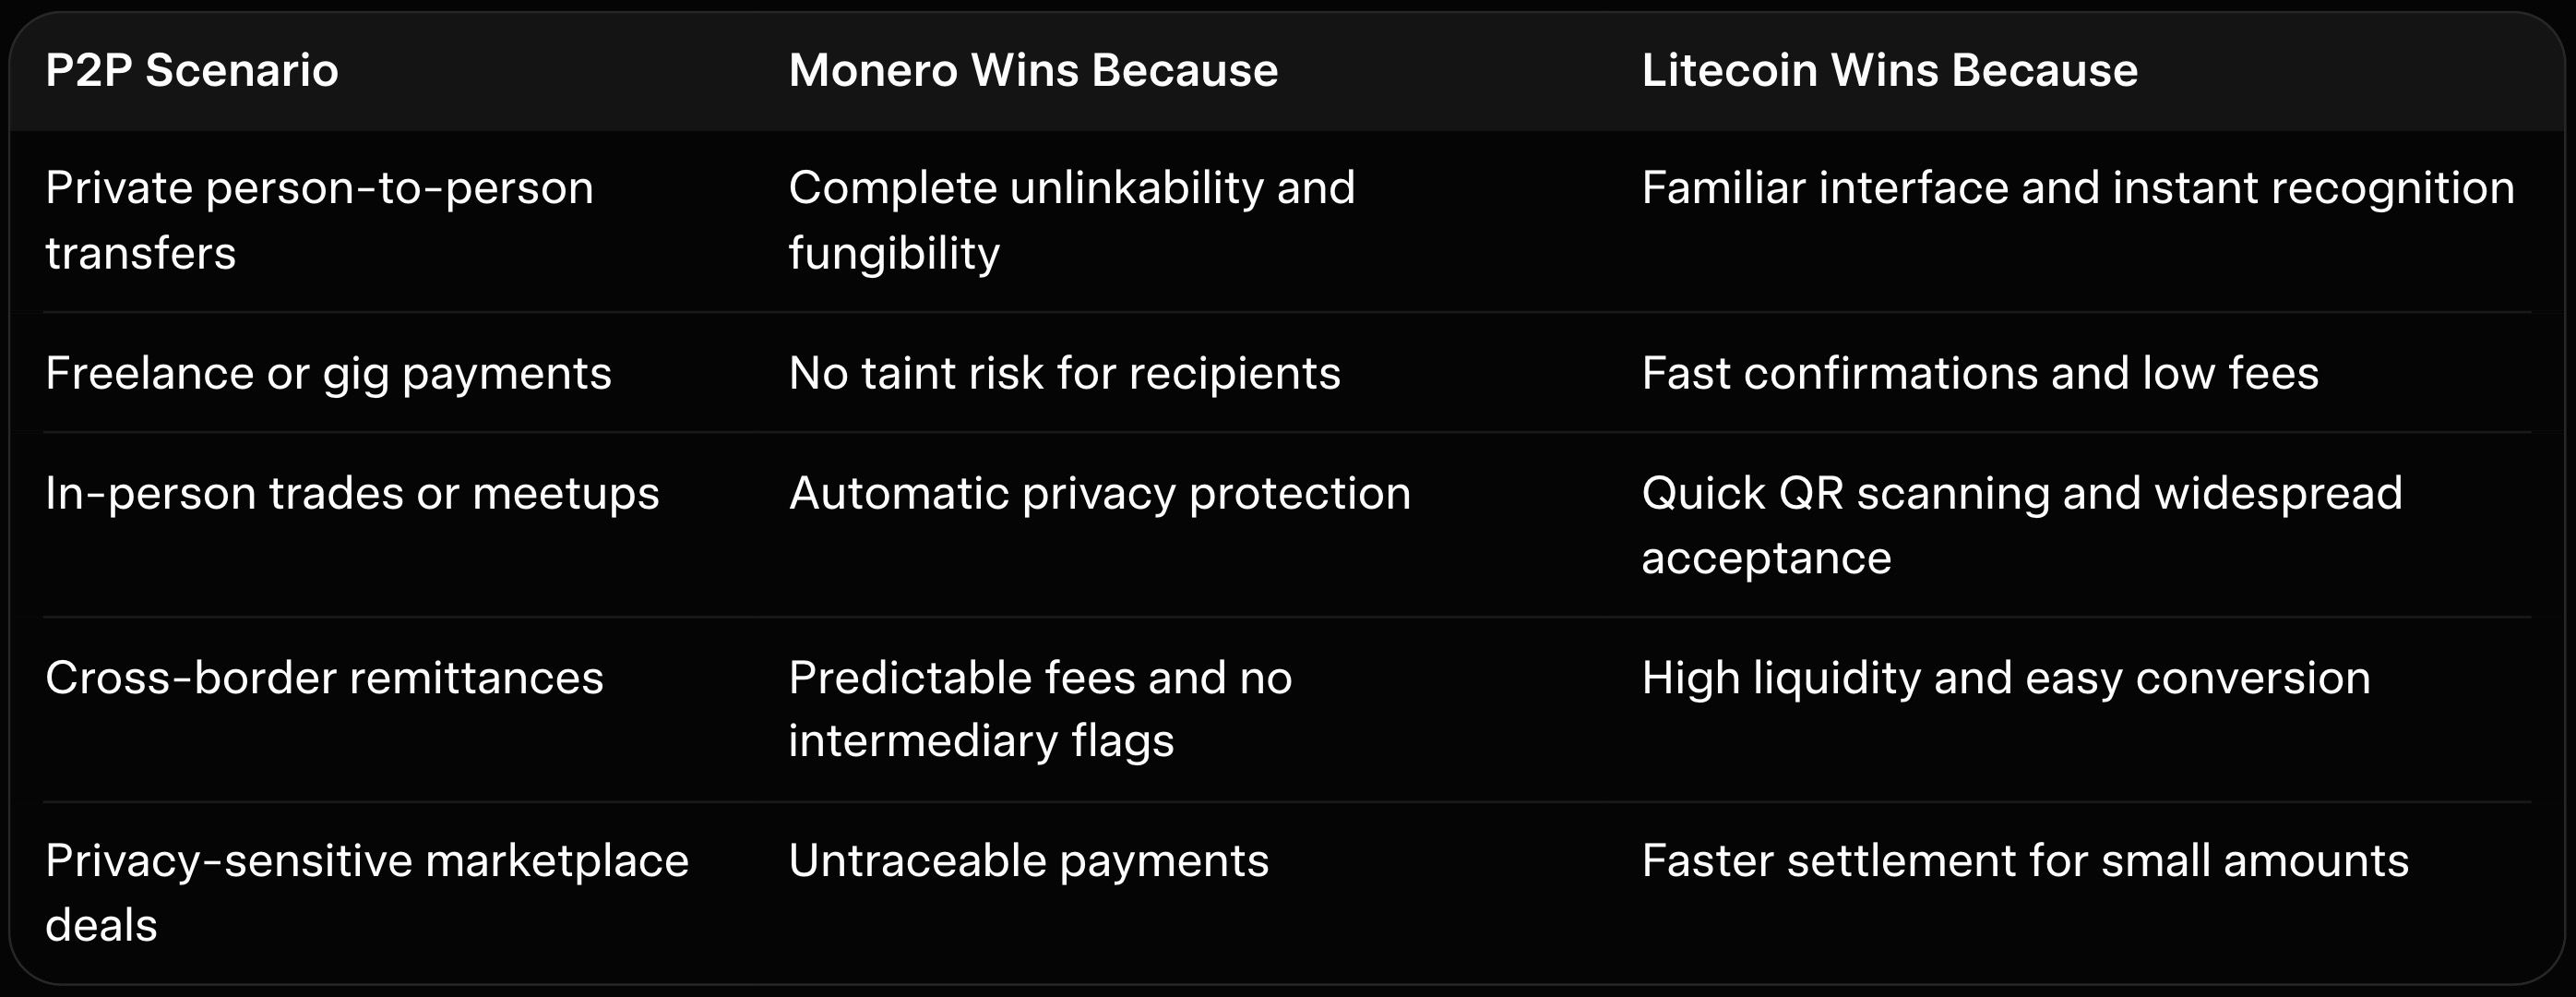2576x997 pixels.
Task: Click Faster settlement for small amounts
Action: click(x=2024, y=861)
